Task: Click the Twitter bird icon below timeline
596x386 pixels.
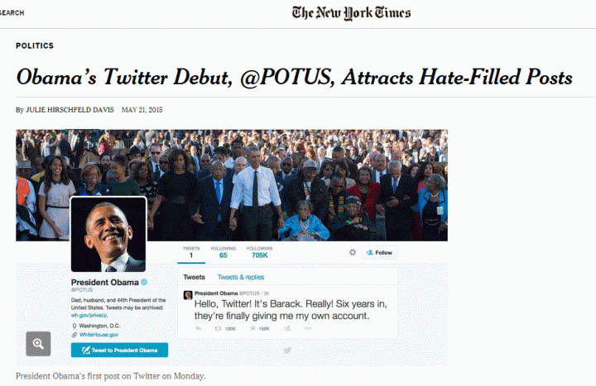Action: 287,350
